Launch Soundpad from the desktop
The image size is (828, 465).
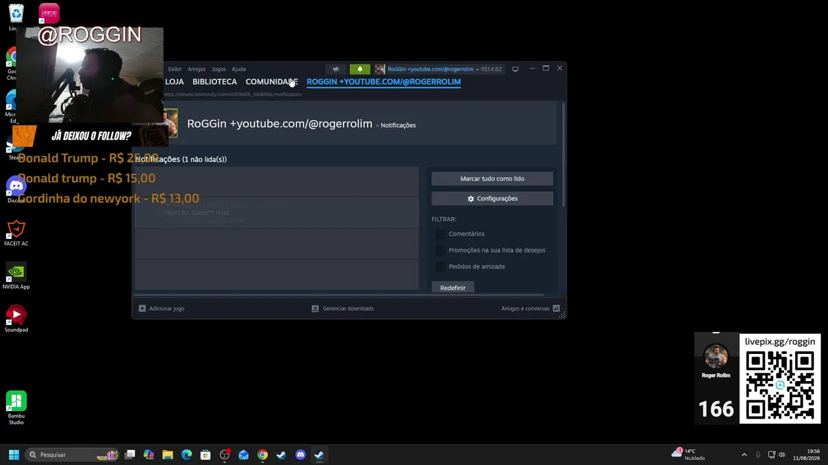(x=16, y=320)
